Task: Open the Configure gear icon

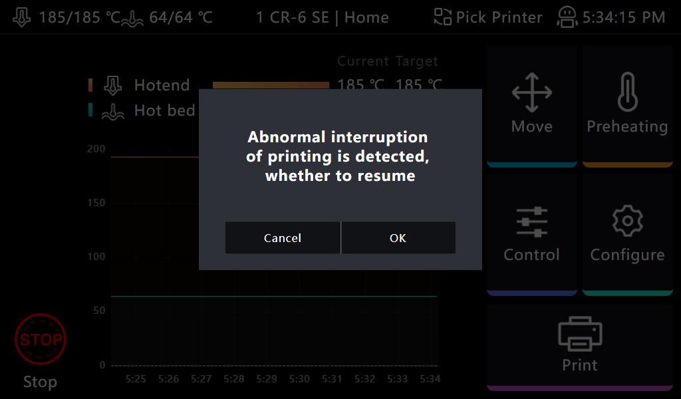Action: (627, 221)
